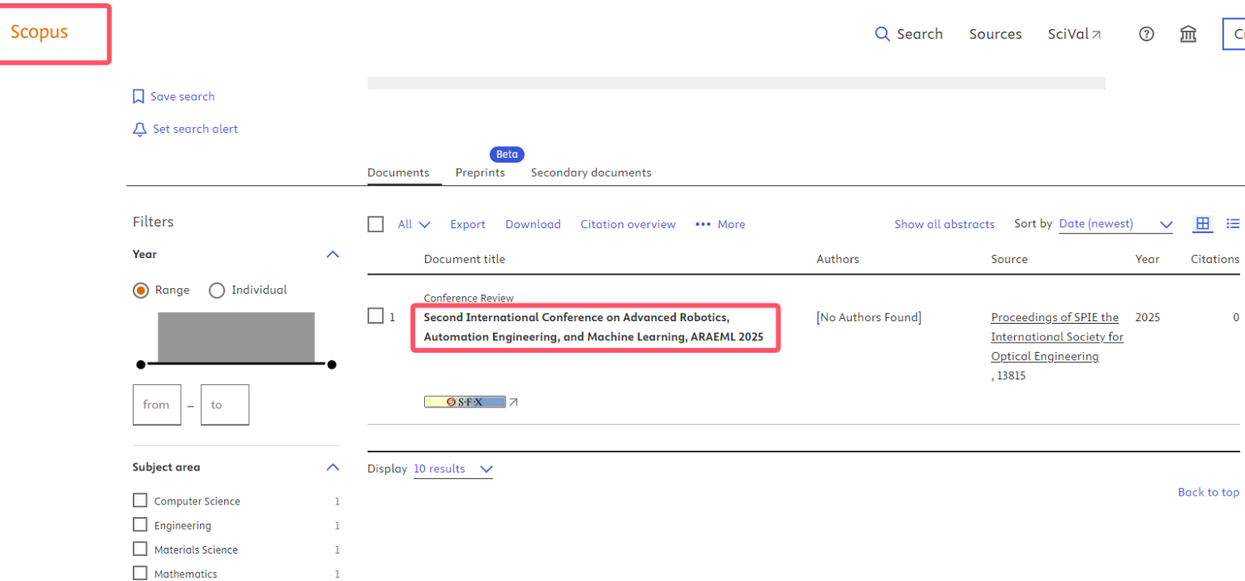The height and width of the screenshot is (581, 1245).
Task: Click the Set search alert link
Action: (195, 129)
